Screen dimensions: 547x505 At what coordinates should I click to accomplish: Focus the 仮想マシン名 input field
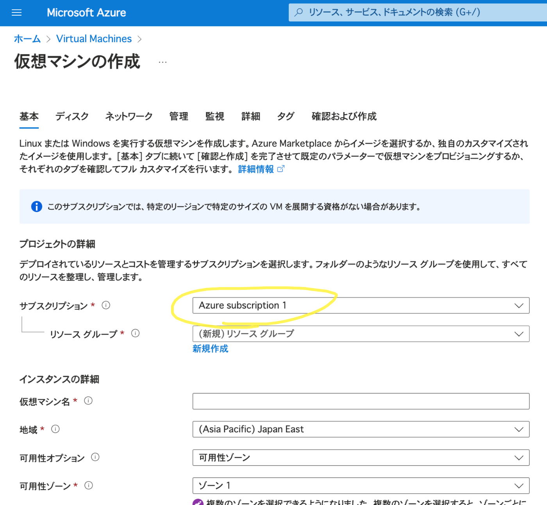(x=361, y=401)
